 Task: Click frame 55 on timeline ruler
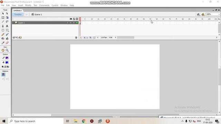pyautogui.click(x=150, y=19)
